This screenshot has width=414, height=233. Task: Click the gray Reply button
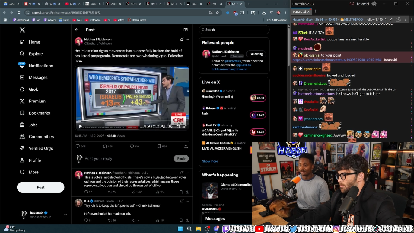tap(181, 158)
